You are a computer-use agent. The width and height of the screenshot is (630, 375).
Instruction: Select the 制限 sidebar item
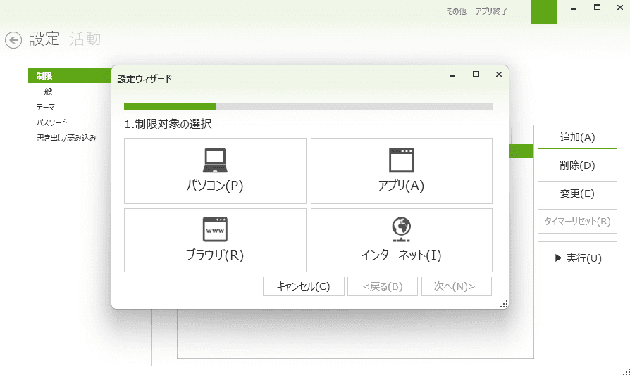[70, 75]
